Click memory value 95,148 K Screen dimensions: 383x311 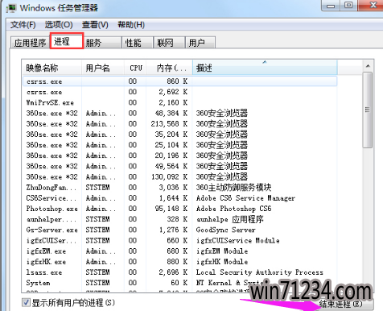[171, 209]
